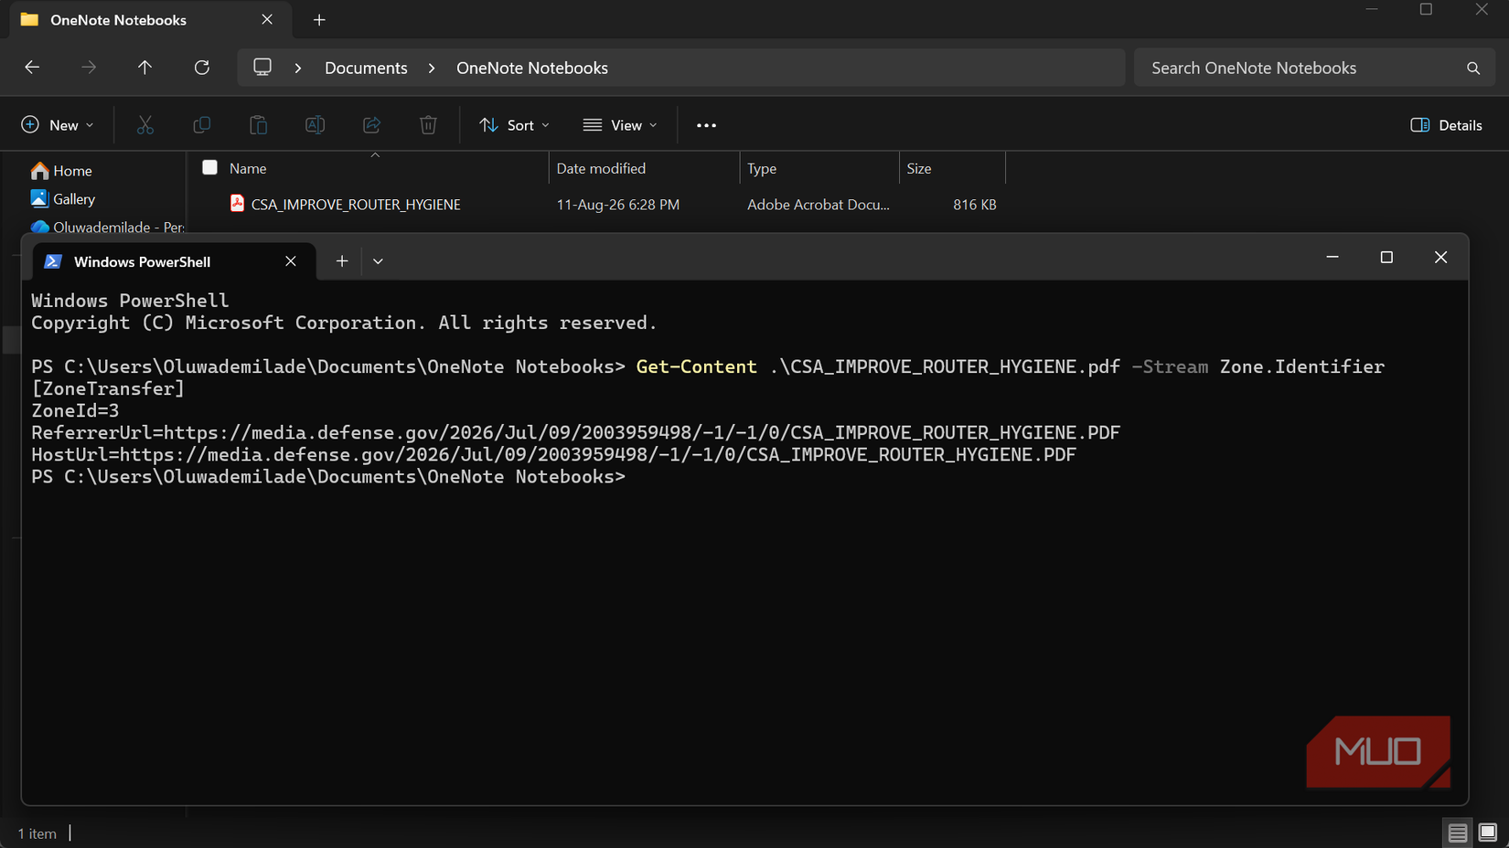This screenshot has height=848, width=1509.
Task: Click the 11-Aug-26 6:28 PM date cell
Action: [x=618, y=205]
